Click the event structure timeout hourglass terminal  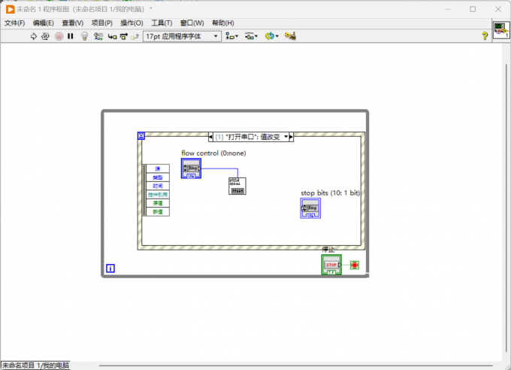[141, 135]
